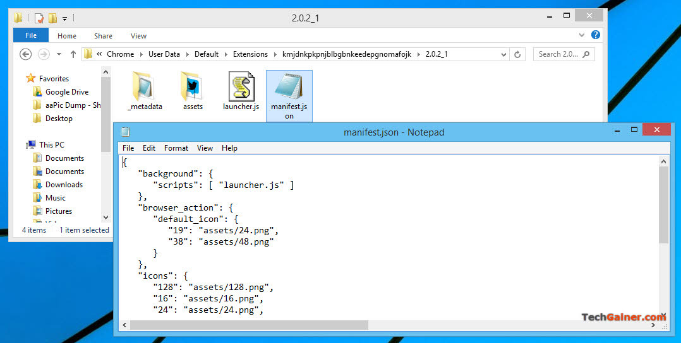Open Notepad's Format menu
This screenshot has width=681, height=343.
176,148
